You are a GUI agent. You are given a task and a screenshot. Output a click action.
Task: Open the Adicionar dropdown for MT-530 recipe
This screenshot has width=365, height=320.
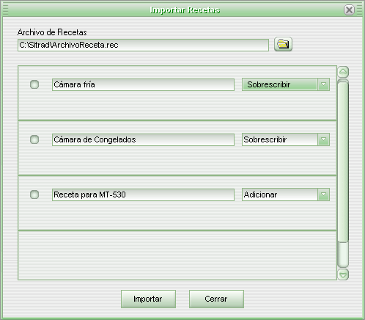point(323,194)
